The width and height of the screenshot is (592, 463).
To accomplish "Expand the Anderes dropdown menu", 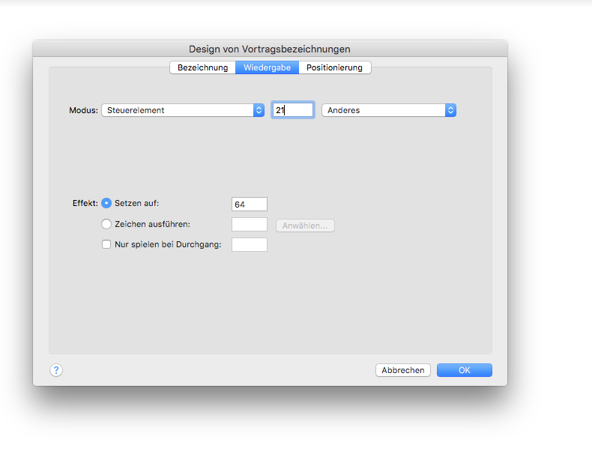I will tap(389, 110).
